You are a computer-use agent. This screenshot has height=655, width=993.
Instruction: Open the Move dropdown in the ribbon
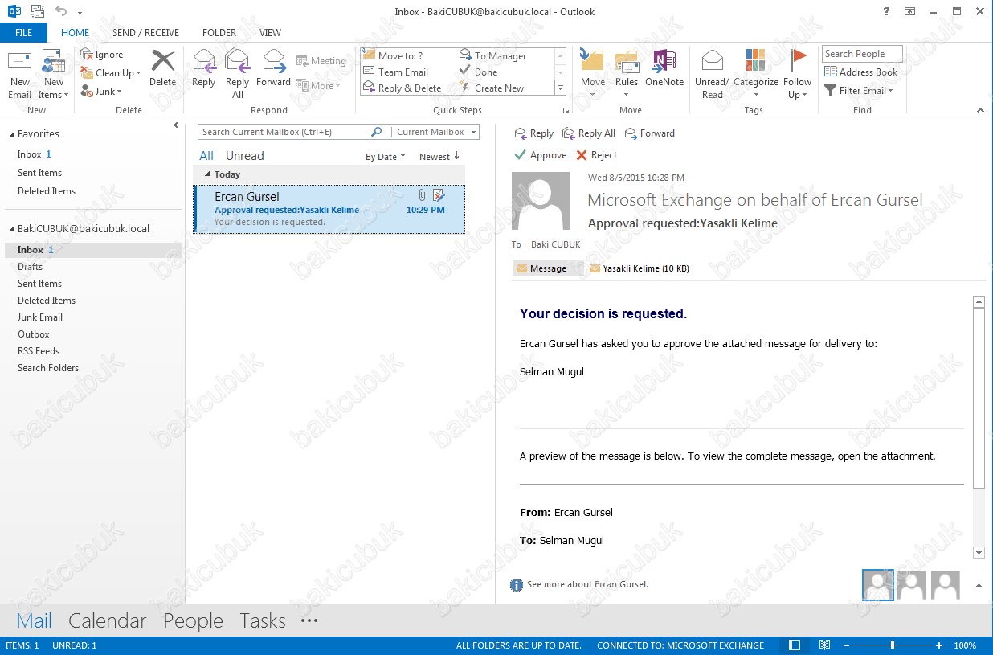pyautogui.click(x=593, y=75)
